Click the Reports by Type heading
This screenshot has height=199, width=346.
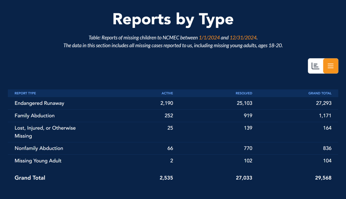[173, 19]
